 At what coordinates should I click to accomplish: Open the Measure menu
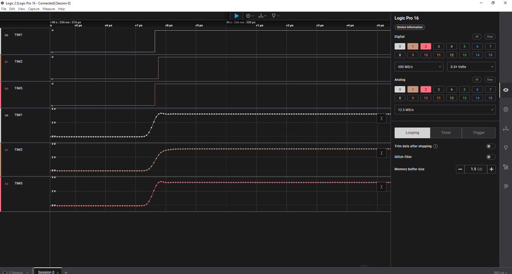point(49,9)
